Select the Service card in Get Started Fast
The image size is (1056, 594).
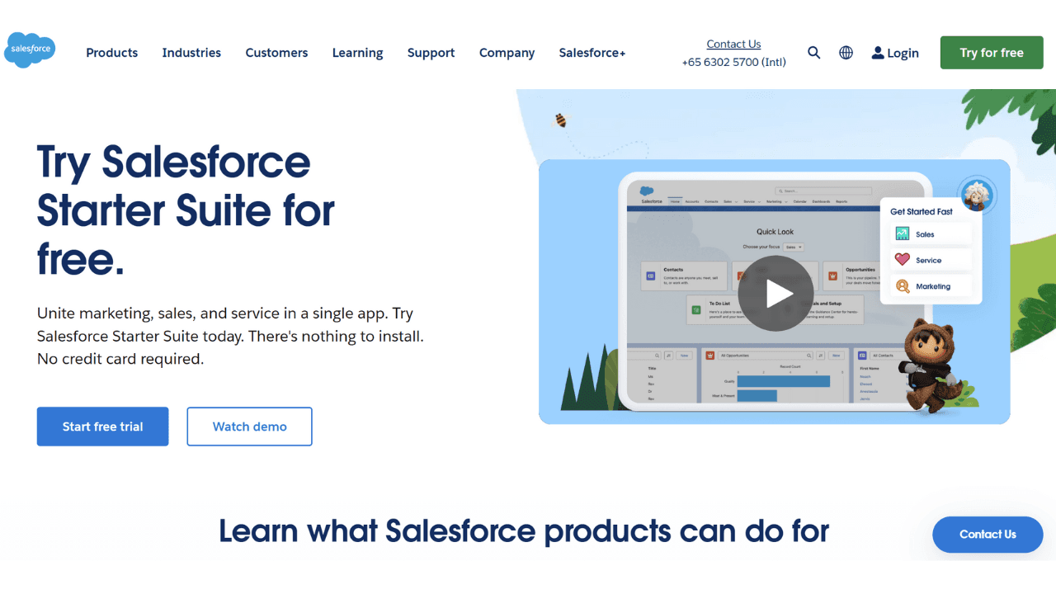931,260
